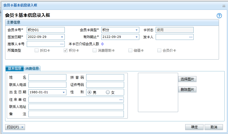
Task: Check the 折扣卡 checkbox
Action: tap(36, 51)
